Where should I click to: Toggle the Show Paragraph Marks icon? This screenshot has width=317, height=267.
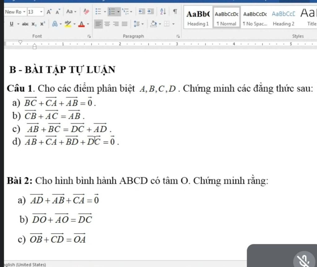pos(175,11)
